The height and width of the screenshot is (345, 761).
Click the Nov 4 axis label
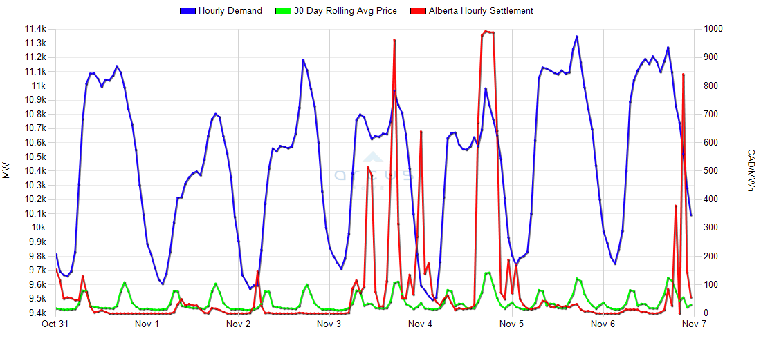[x=420, y=324]
